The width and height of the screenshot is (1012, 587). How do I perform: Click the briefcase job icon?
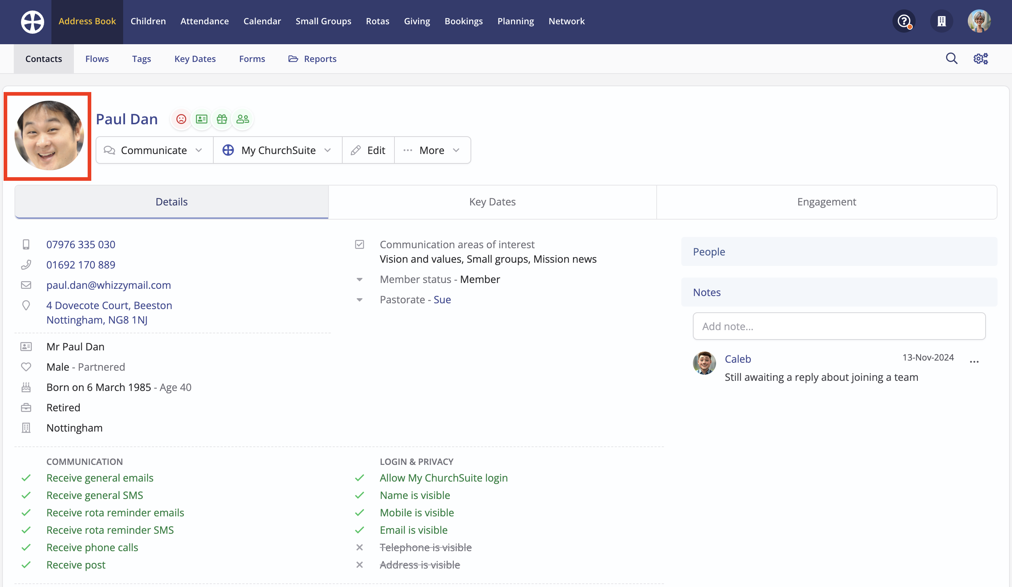(26, 408)
